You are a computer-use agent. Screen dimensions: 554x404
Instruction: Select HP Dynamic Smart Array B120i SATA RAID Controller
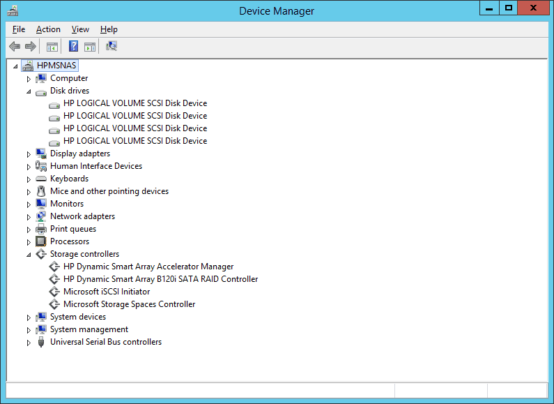click(160, 279)
